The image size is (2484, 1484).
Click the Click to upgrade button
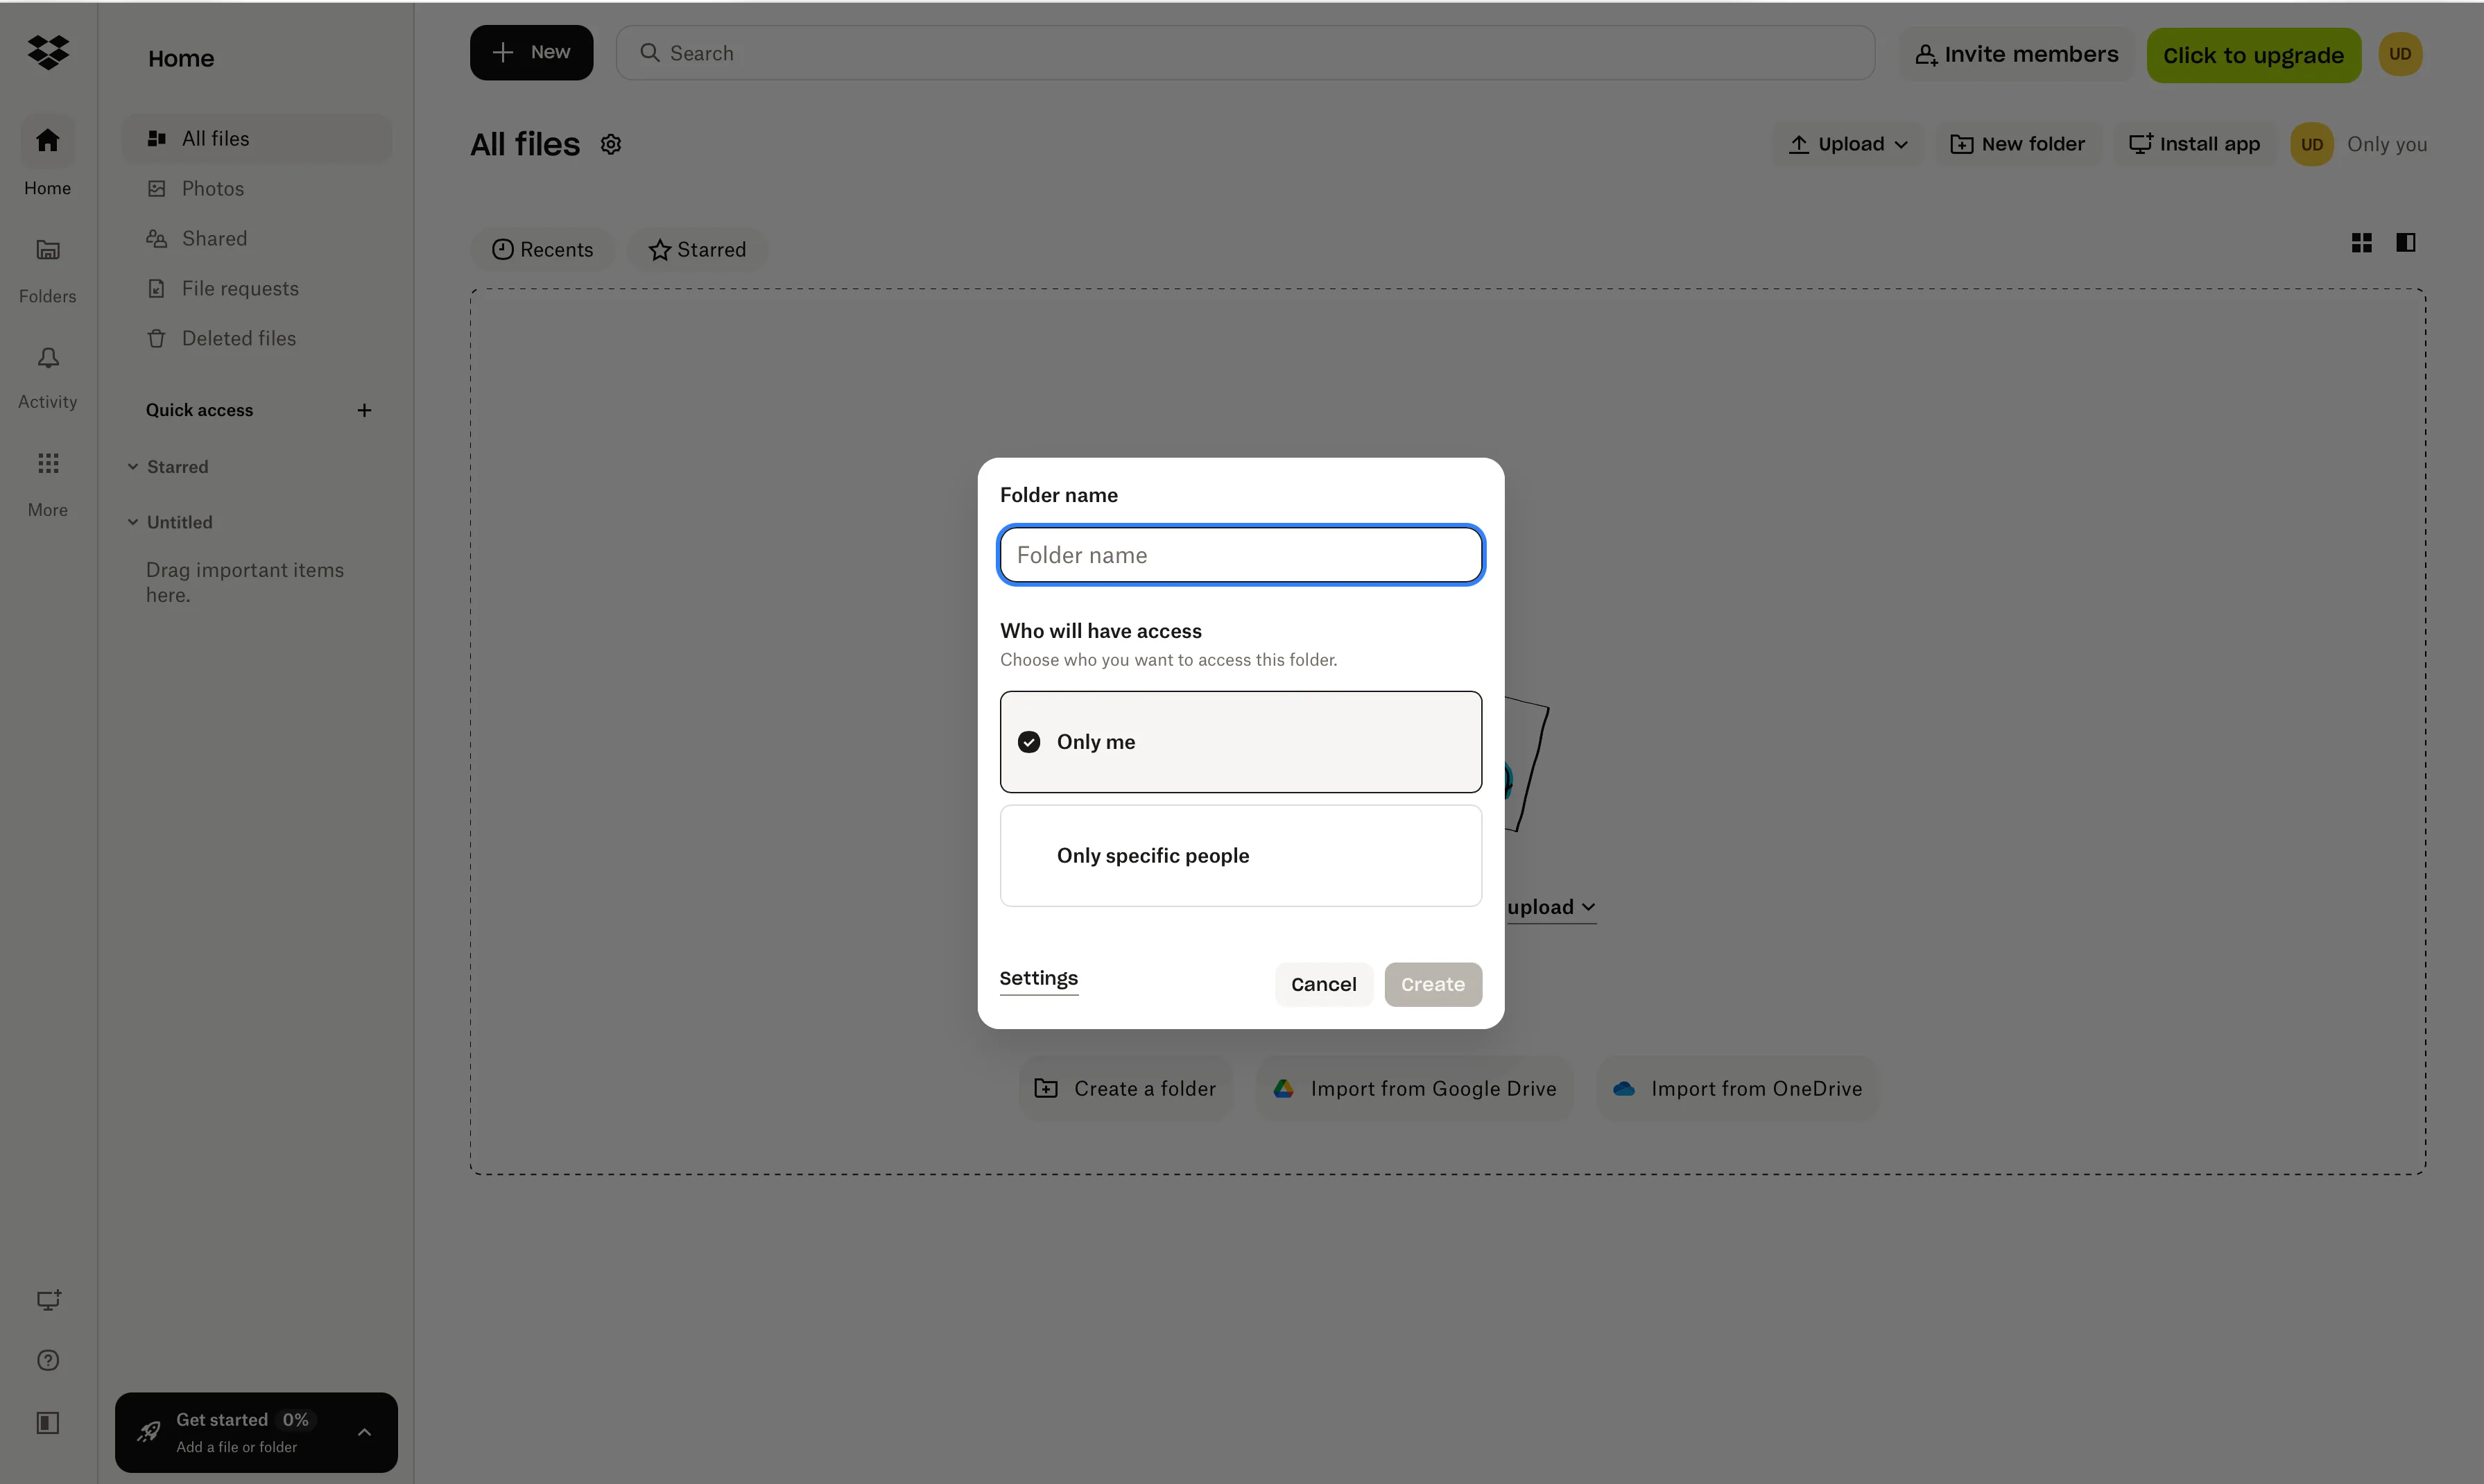[2253, 55]
